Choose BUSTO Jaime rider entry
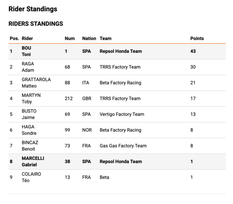Screen dimensions: 233x204 [29, 114]
